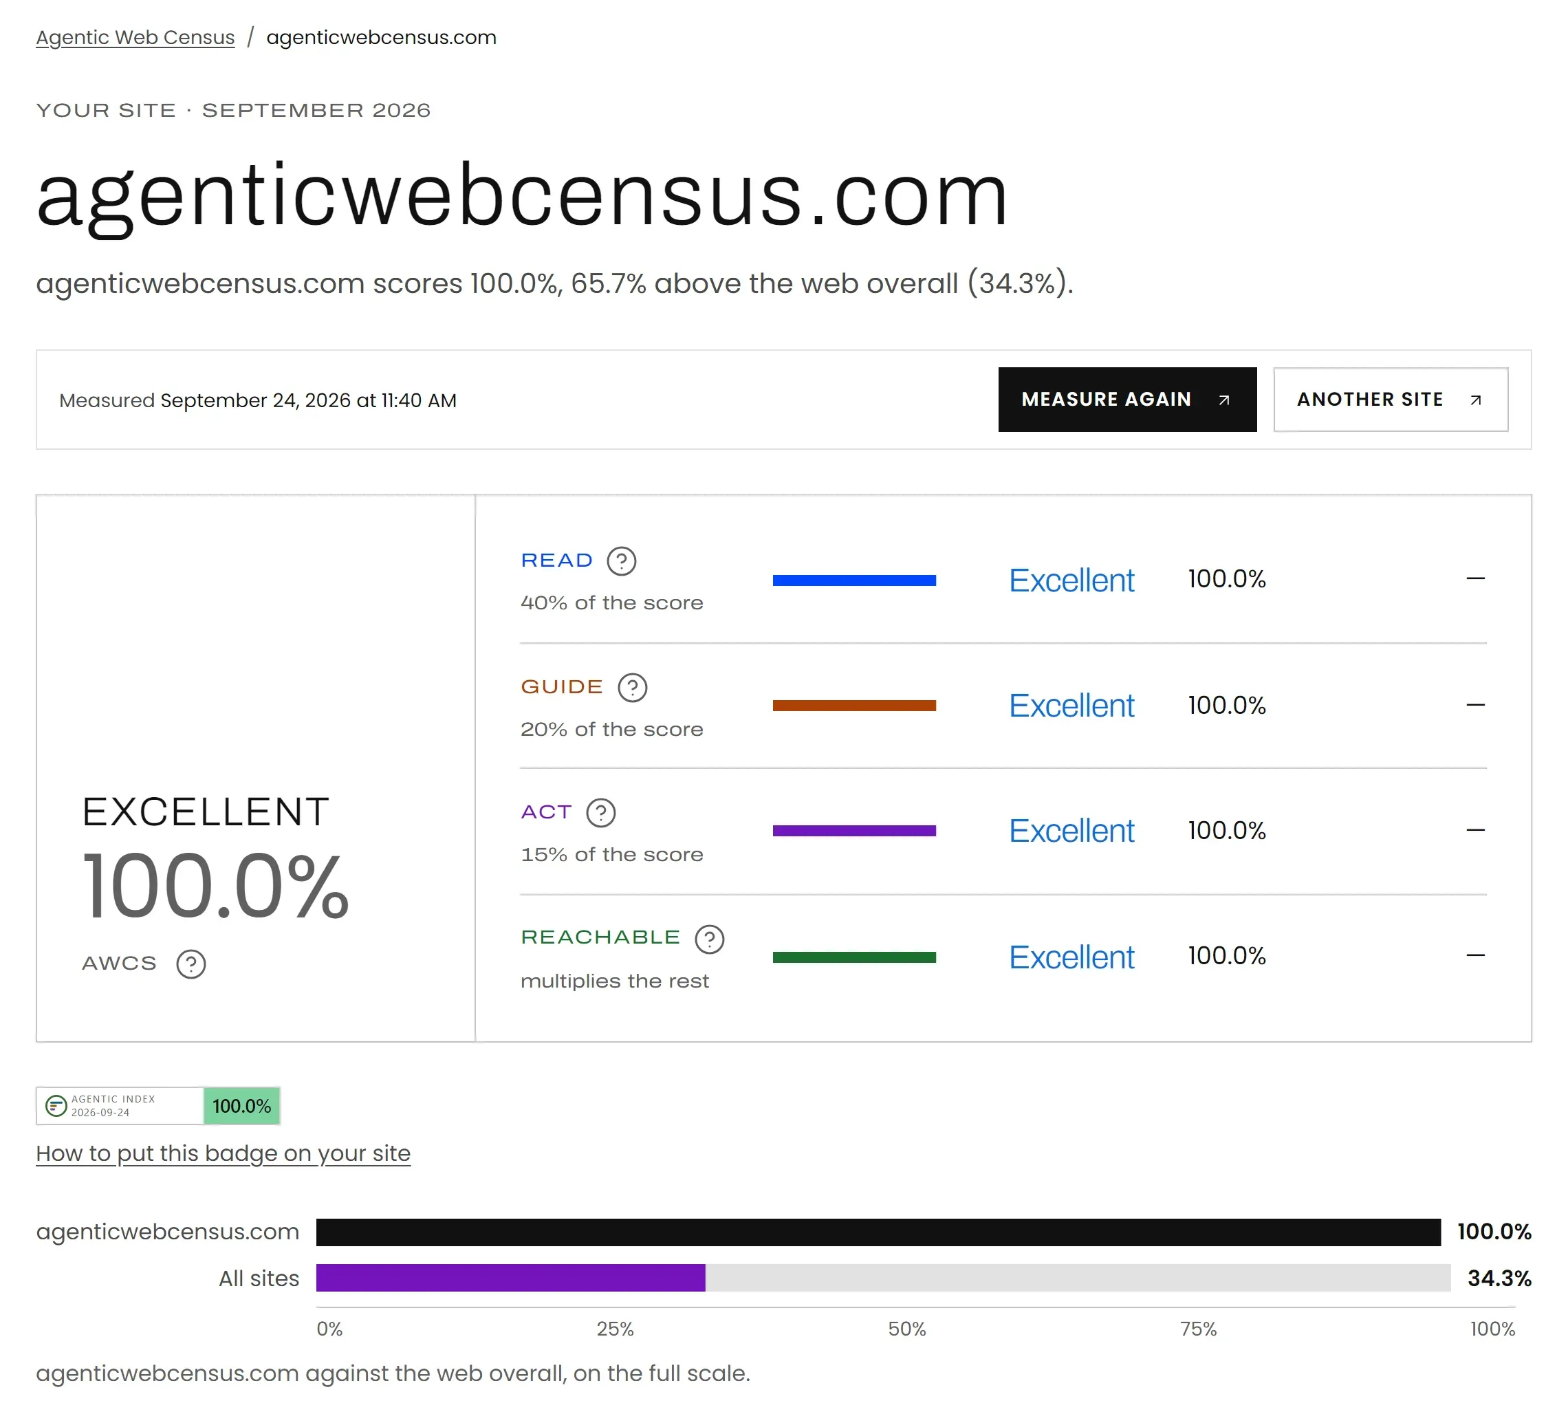
Task: Collapse the ACT row with minus toggle
Action: 1474,830
